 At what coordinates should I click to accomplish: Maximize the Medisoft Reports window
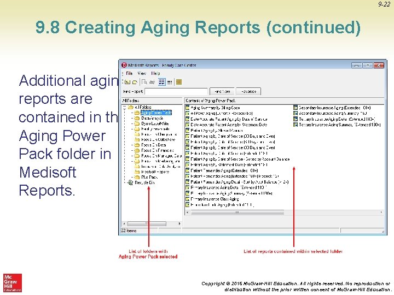(x=368, y=65)
